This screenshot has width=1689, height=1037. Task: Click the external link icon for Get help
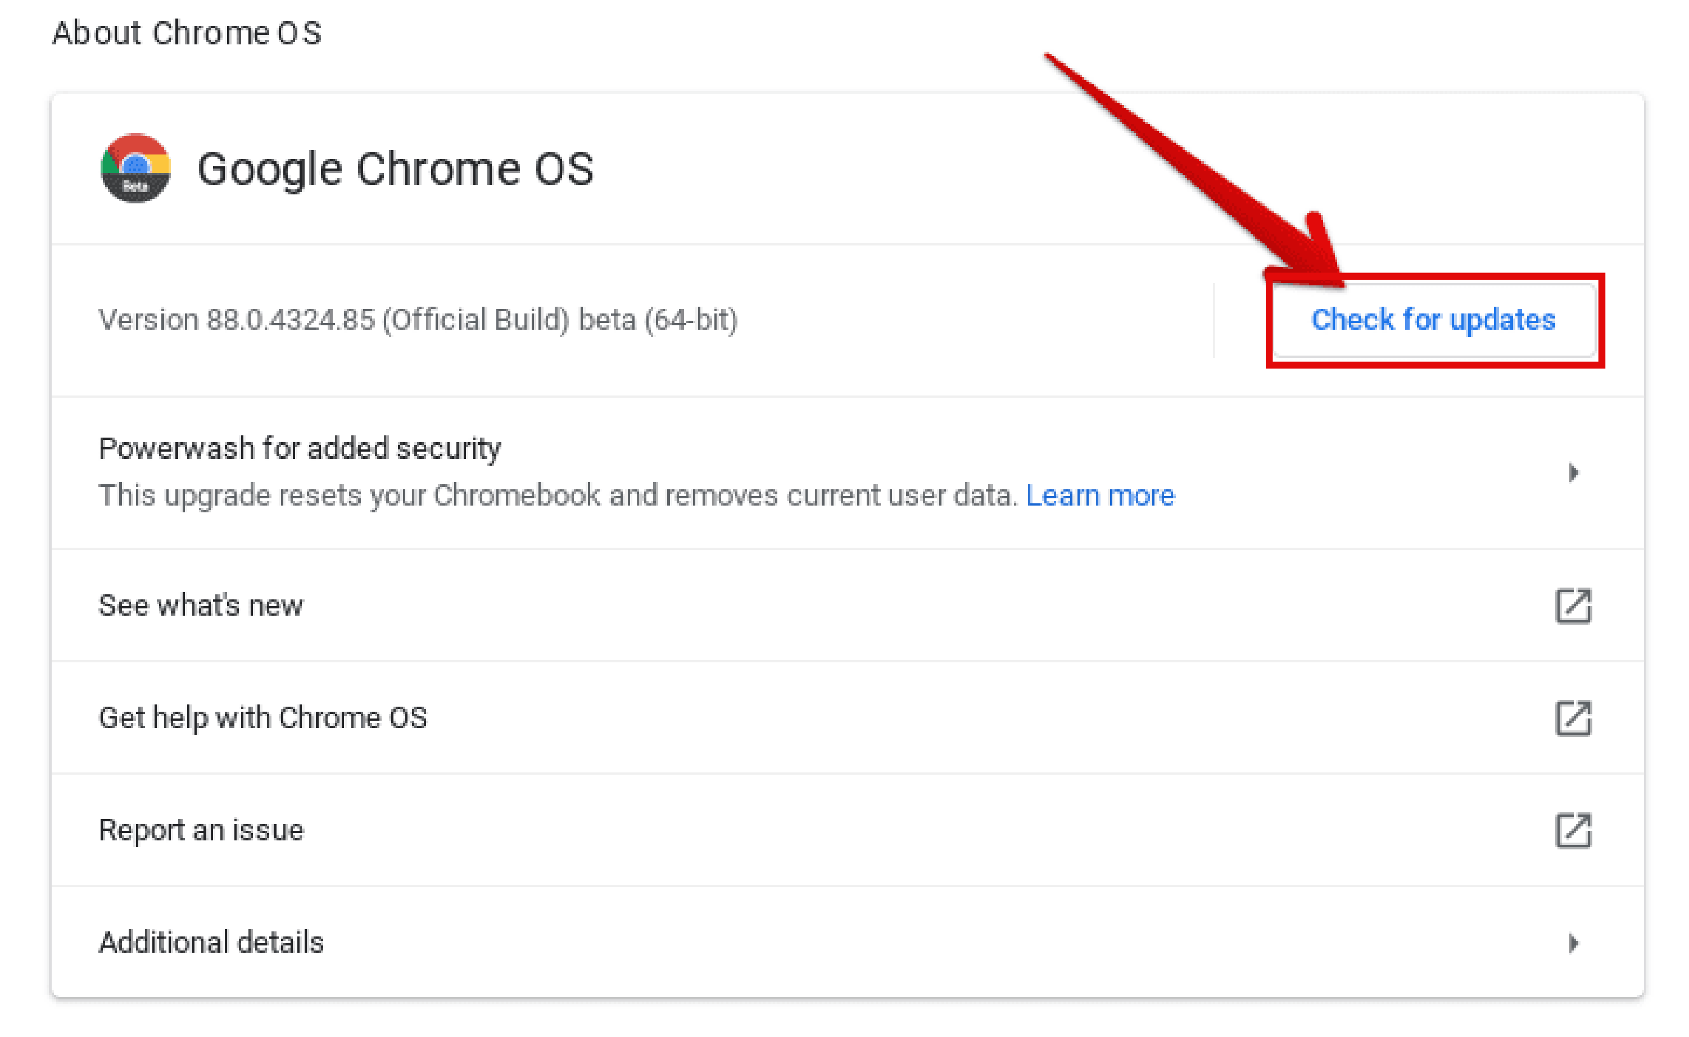coord(1573,718)
